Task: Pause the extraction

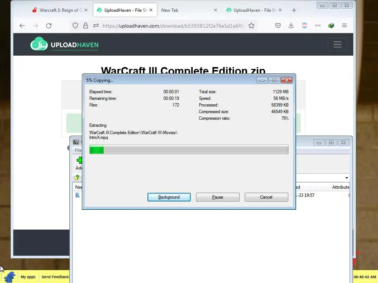Action: pyautogui.click(x=217, y=197)
